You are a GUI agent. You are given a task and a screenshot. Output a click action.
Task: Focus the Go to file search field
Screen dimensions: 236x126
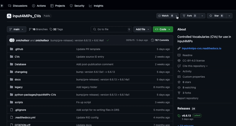point(111,29)
